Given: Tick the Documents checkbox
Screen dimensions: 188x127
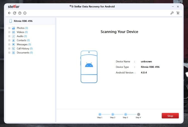Looking at the screenshot, I should [9, 53].
